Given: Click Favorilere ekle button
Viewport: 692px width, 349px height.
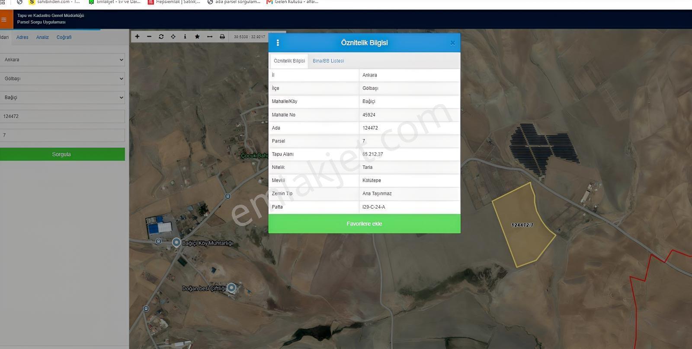Looking at the screenshot, I should pos(364,224).
